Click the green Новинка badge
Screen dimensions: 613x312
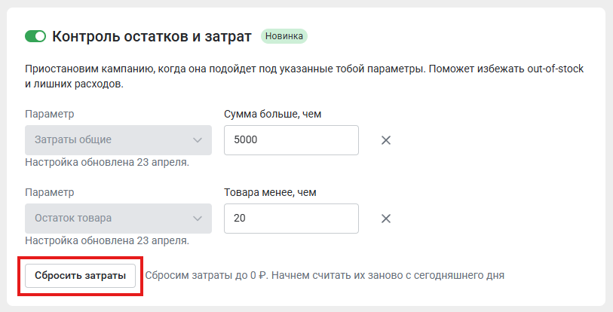(284, 36)
